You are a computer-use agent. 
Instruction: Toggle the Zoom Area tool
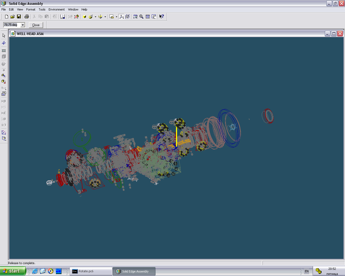[135, 17]
